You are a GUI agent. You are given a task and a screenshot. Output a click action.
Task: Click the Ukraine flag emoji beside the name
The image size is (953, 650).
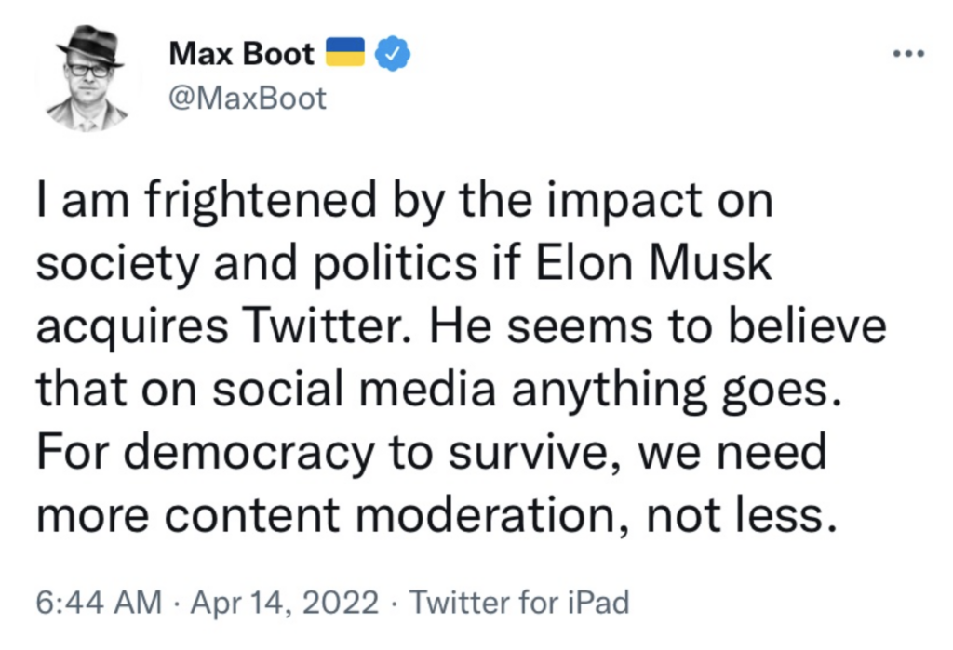[x=348, y=55]
